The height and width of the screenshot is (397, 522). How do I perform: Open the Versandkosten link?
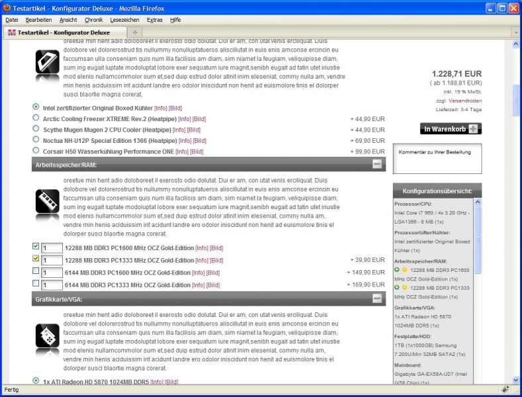(x=465, y=101)
